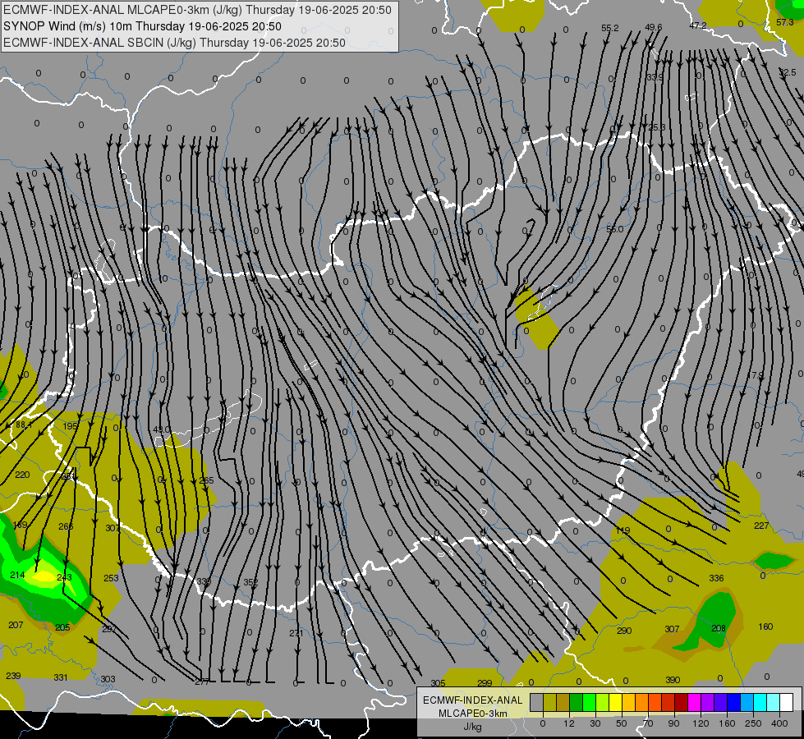Click the legend tick label 12

point(569,723)
